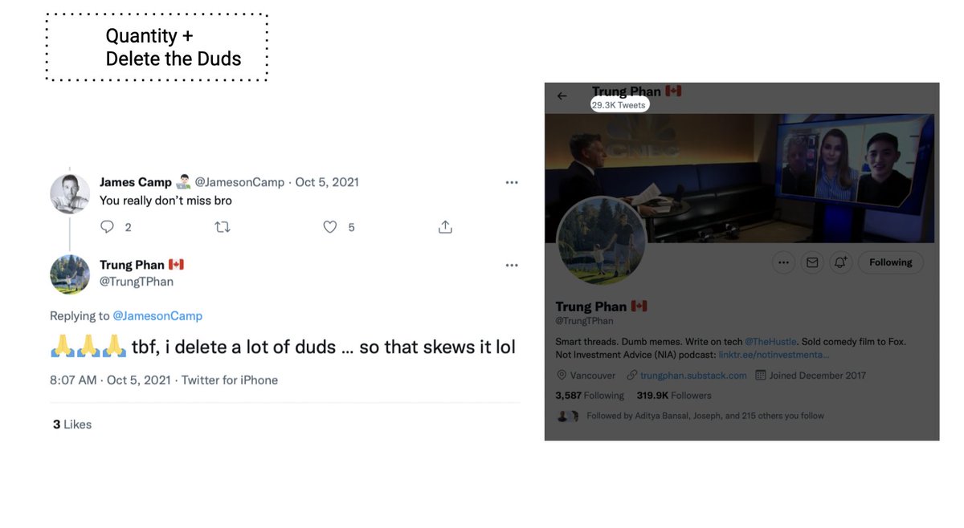Click the Following button on profile
Image resolution: width=964 pixels, height=528 pixels.
click(891, 262)
